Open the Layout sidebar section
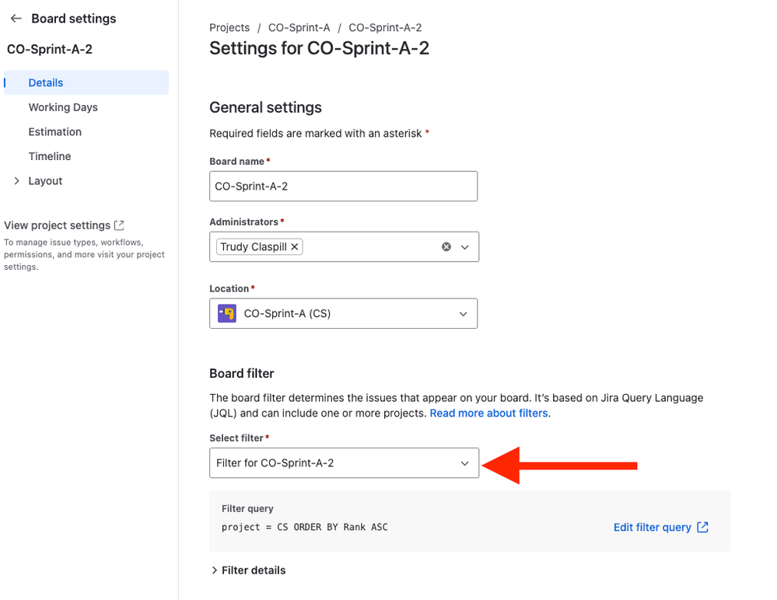Image resolution: width=777 pixels, height=600 pixels. coord(45,181)
